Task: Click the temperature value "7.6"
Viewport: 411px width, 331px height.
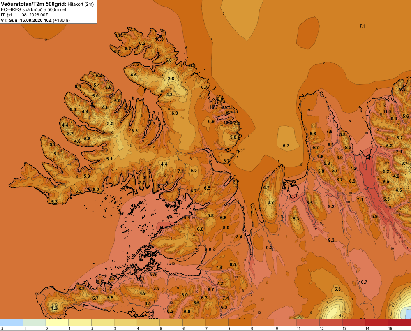Action: click(x=320, y=157)
